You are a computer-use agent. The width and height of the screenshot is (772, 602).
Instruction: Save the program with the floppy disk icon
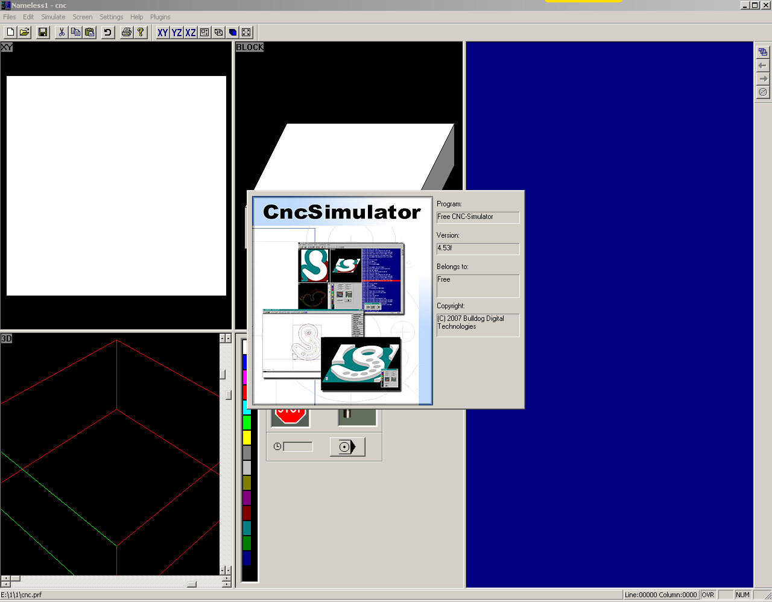pyautogui.click(x=43, y=32)
